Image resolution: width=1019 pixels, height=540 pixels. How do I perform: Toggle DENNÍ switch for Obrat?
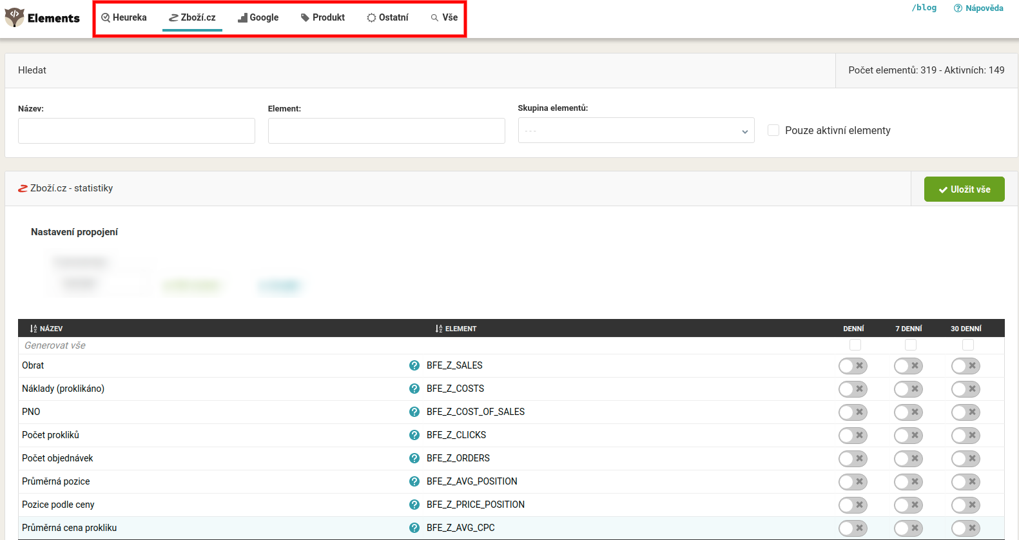(853, 366)
